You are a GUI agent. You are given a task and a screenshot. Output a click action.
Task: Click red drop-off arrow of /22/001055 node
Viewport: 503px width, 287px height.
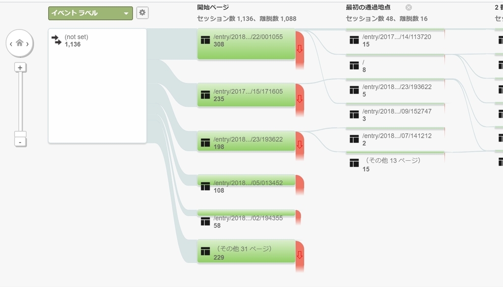(x=300, y=49)
